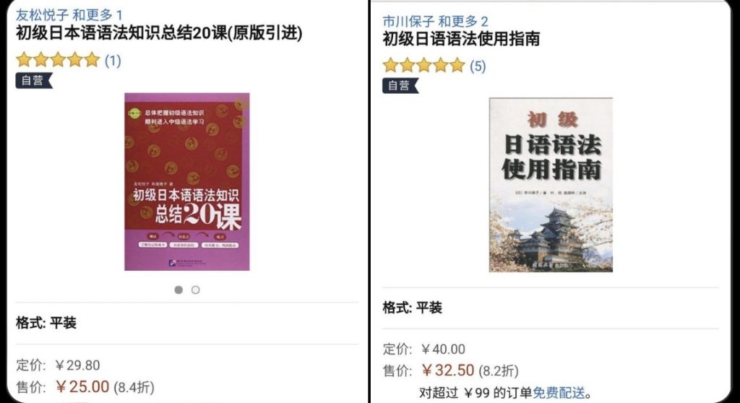The height and width of the screenshot is (403, 740).
Task: Open author link 友松悦子
Action: pyautogui.click(x=42, y=14)
